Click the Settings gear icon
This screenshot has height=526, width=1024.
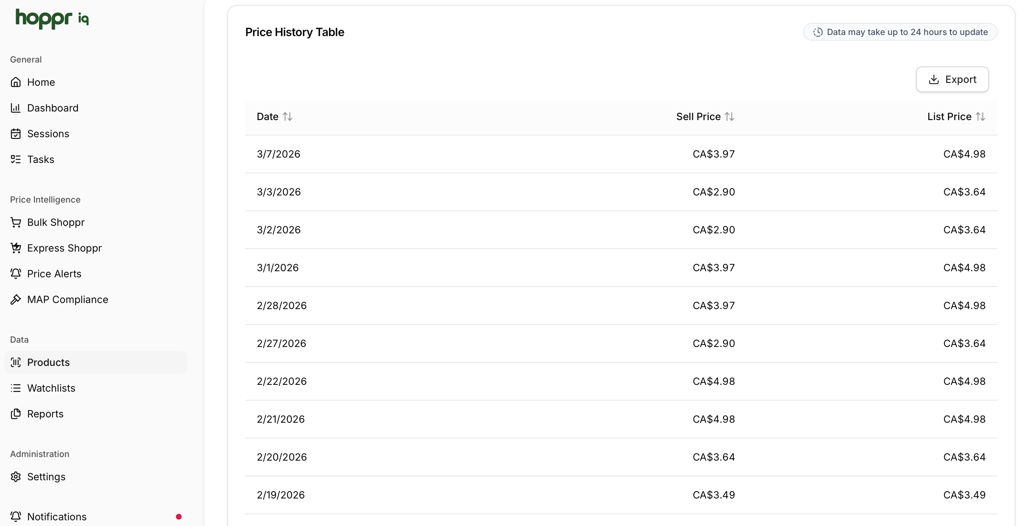click(15, 477)
